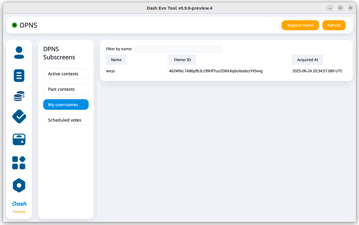Click the Dash logo above Testnet
Viewport: 359px width, 225px height.
(19, 204)
